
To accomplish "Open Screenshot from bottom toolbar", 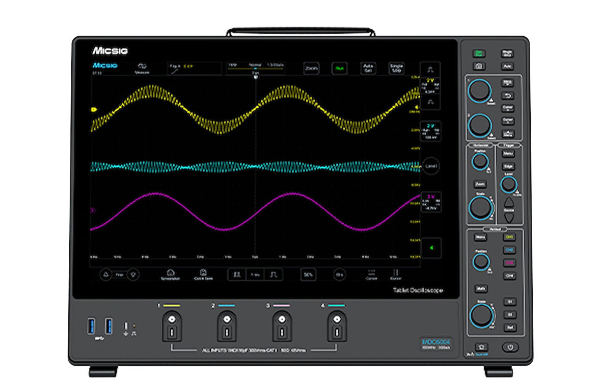I will 171,275.
